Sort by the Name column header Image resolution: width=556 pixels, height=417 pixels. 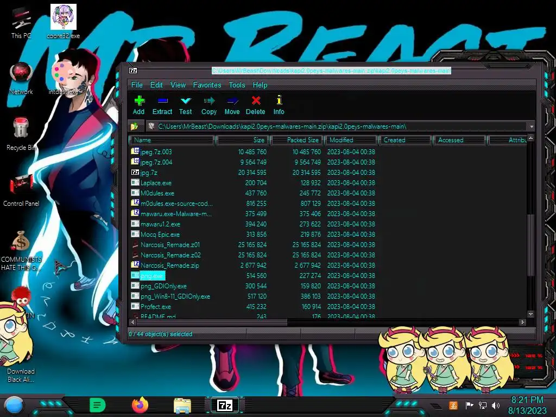point(172,140)
